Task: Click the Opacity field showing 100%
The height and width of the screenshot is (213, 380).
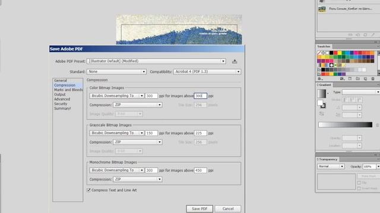Action: (x=369, y=166)
